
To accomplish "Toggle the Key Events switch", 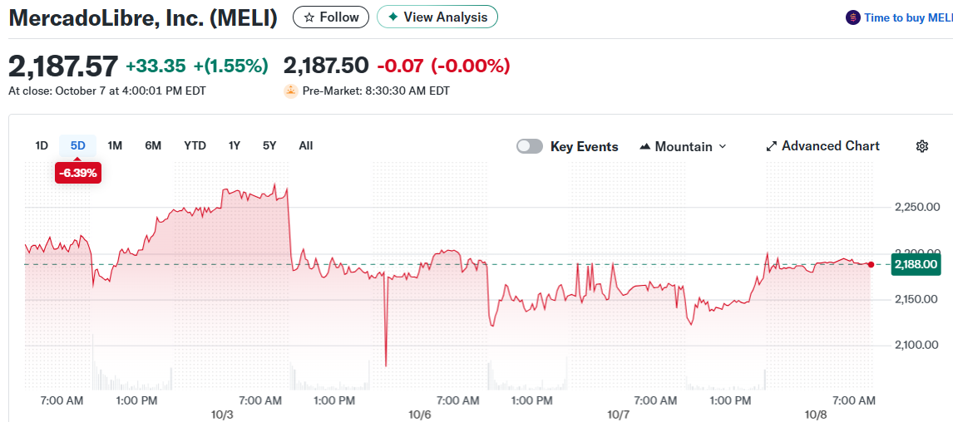I will (x=530, y=146).
